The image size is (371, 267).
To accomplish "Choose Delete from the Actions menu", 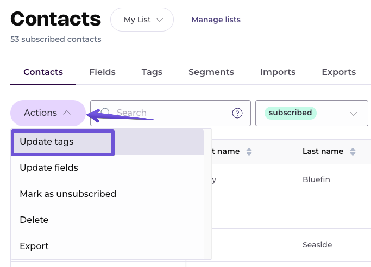I will tap(34, 220).
